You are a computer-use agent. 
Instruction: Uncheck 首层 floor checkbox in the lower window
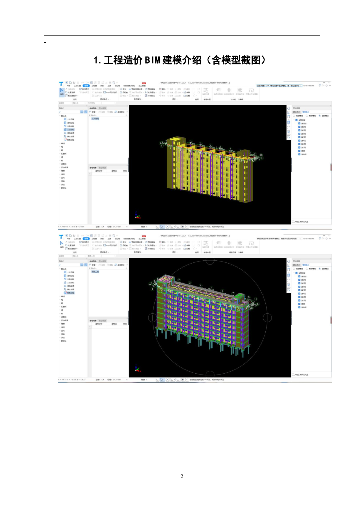coord(299,304)
